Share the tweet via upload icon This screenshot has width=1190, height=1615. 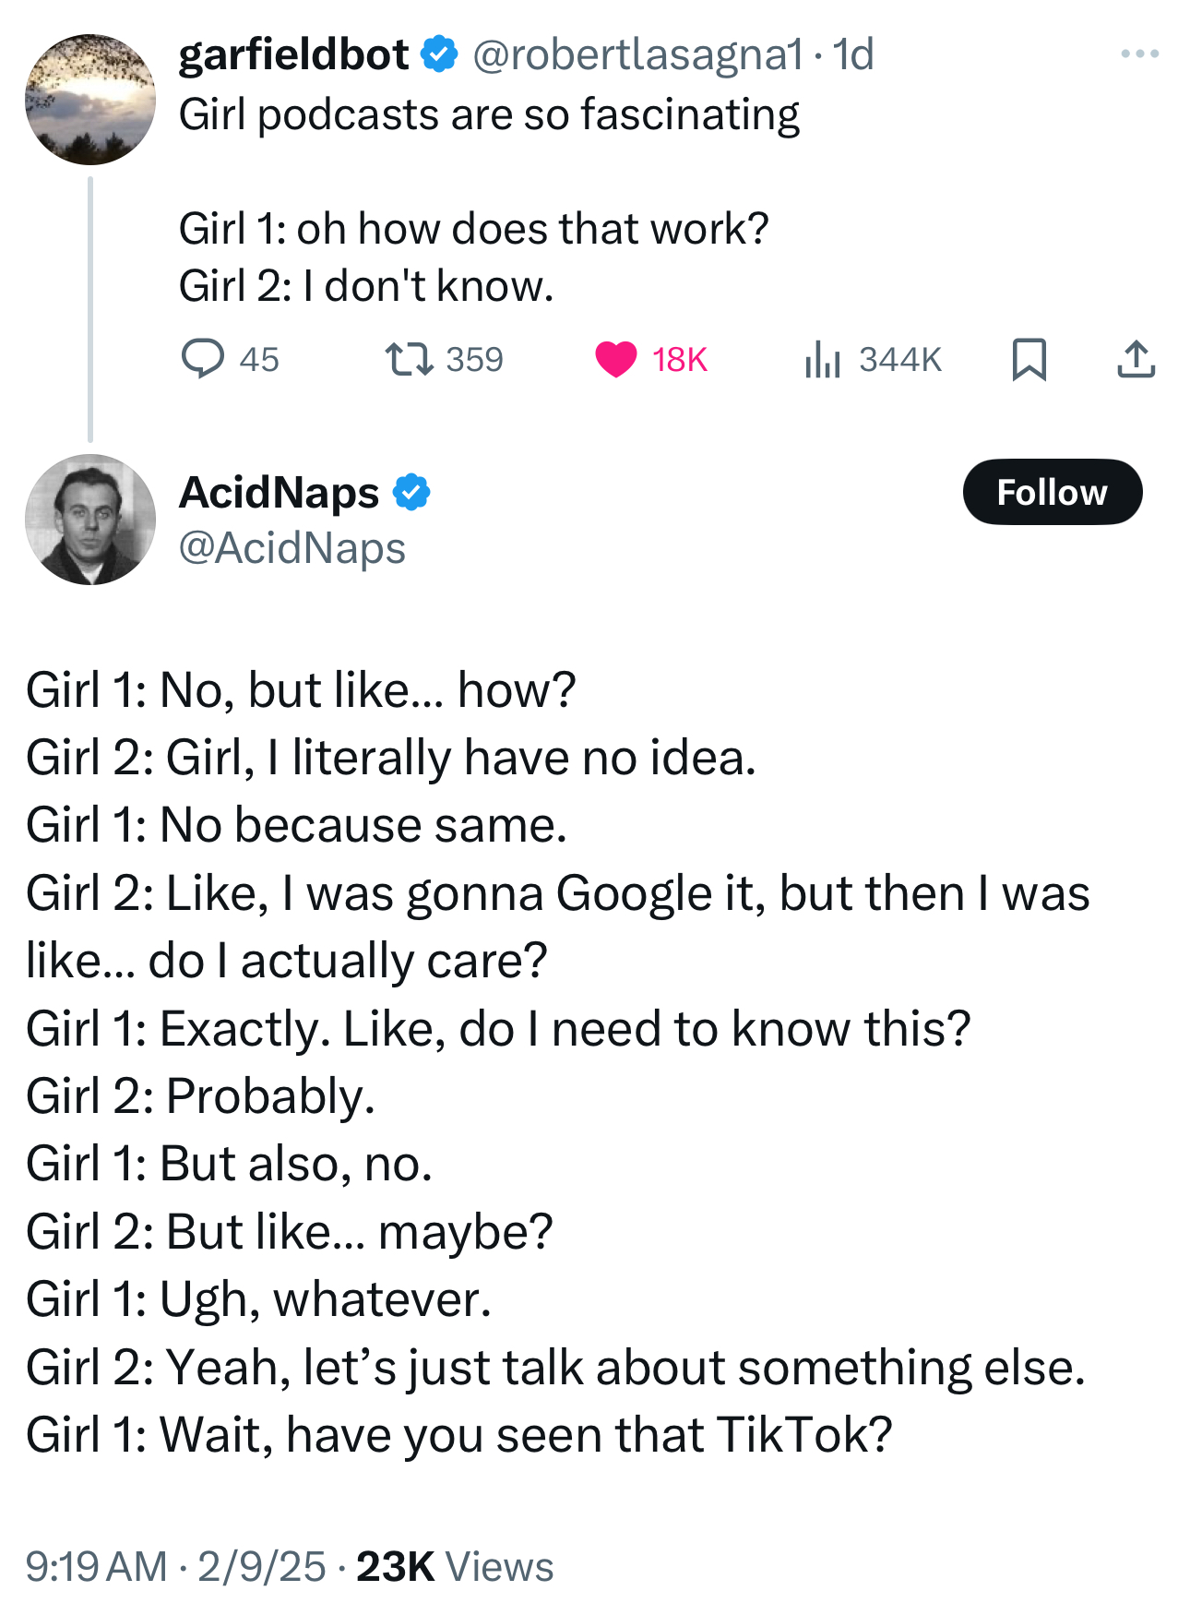(1136, 359)
